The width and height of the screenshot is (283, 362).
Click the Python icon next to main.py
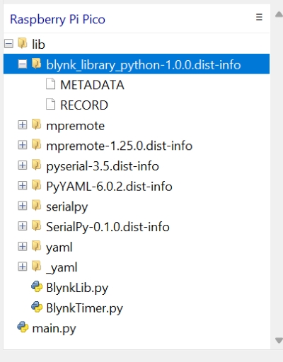click(x=23, y=327)
